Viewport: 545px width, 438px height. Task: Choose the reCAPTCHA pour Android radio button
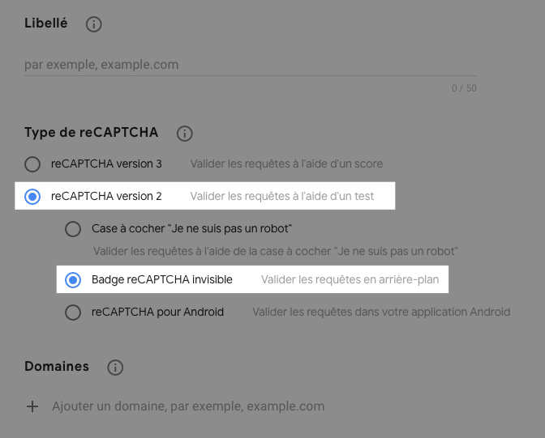point(73,313)
